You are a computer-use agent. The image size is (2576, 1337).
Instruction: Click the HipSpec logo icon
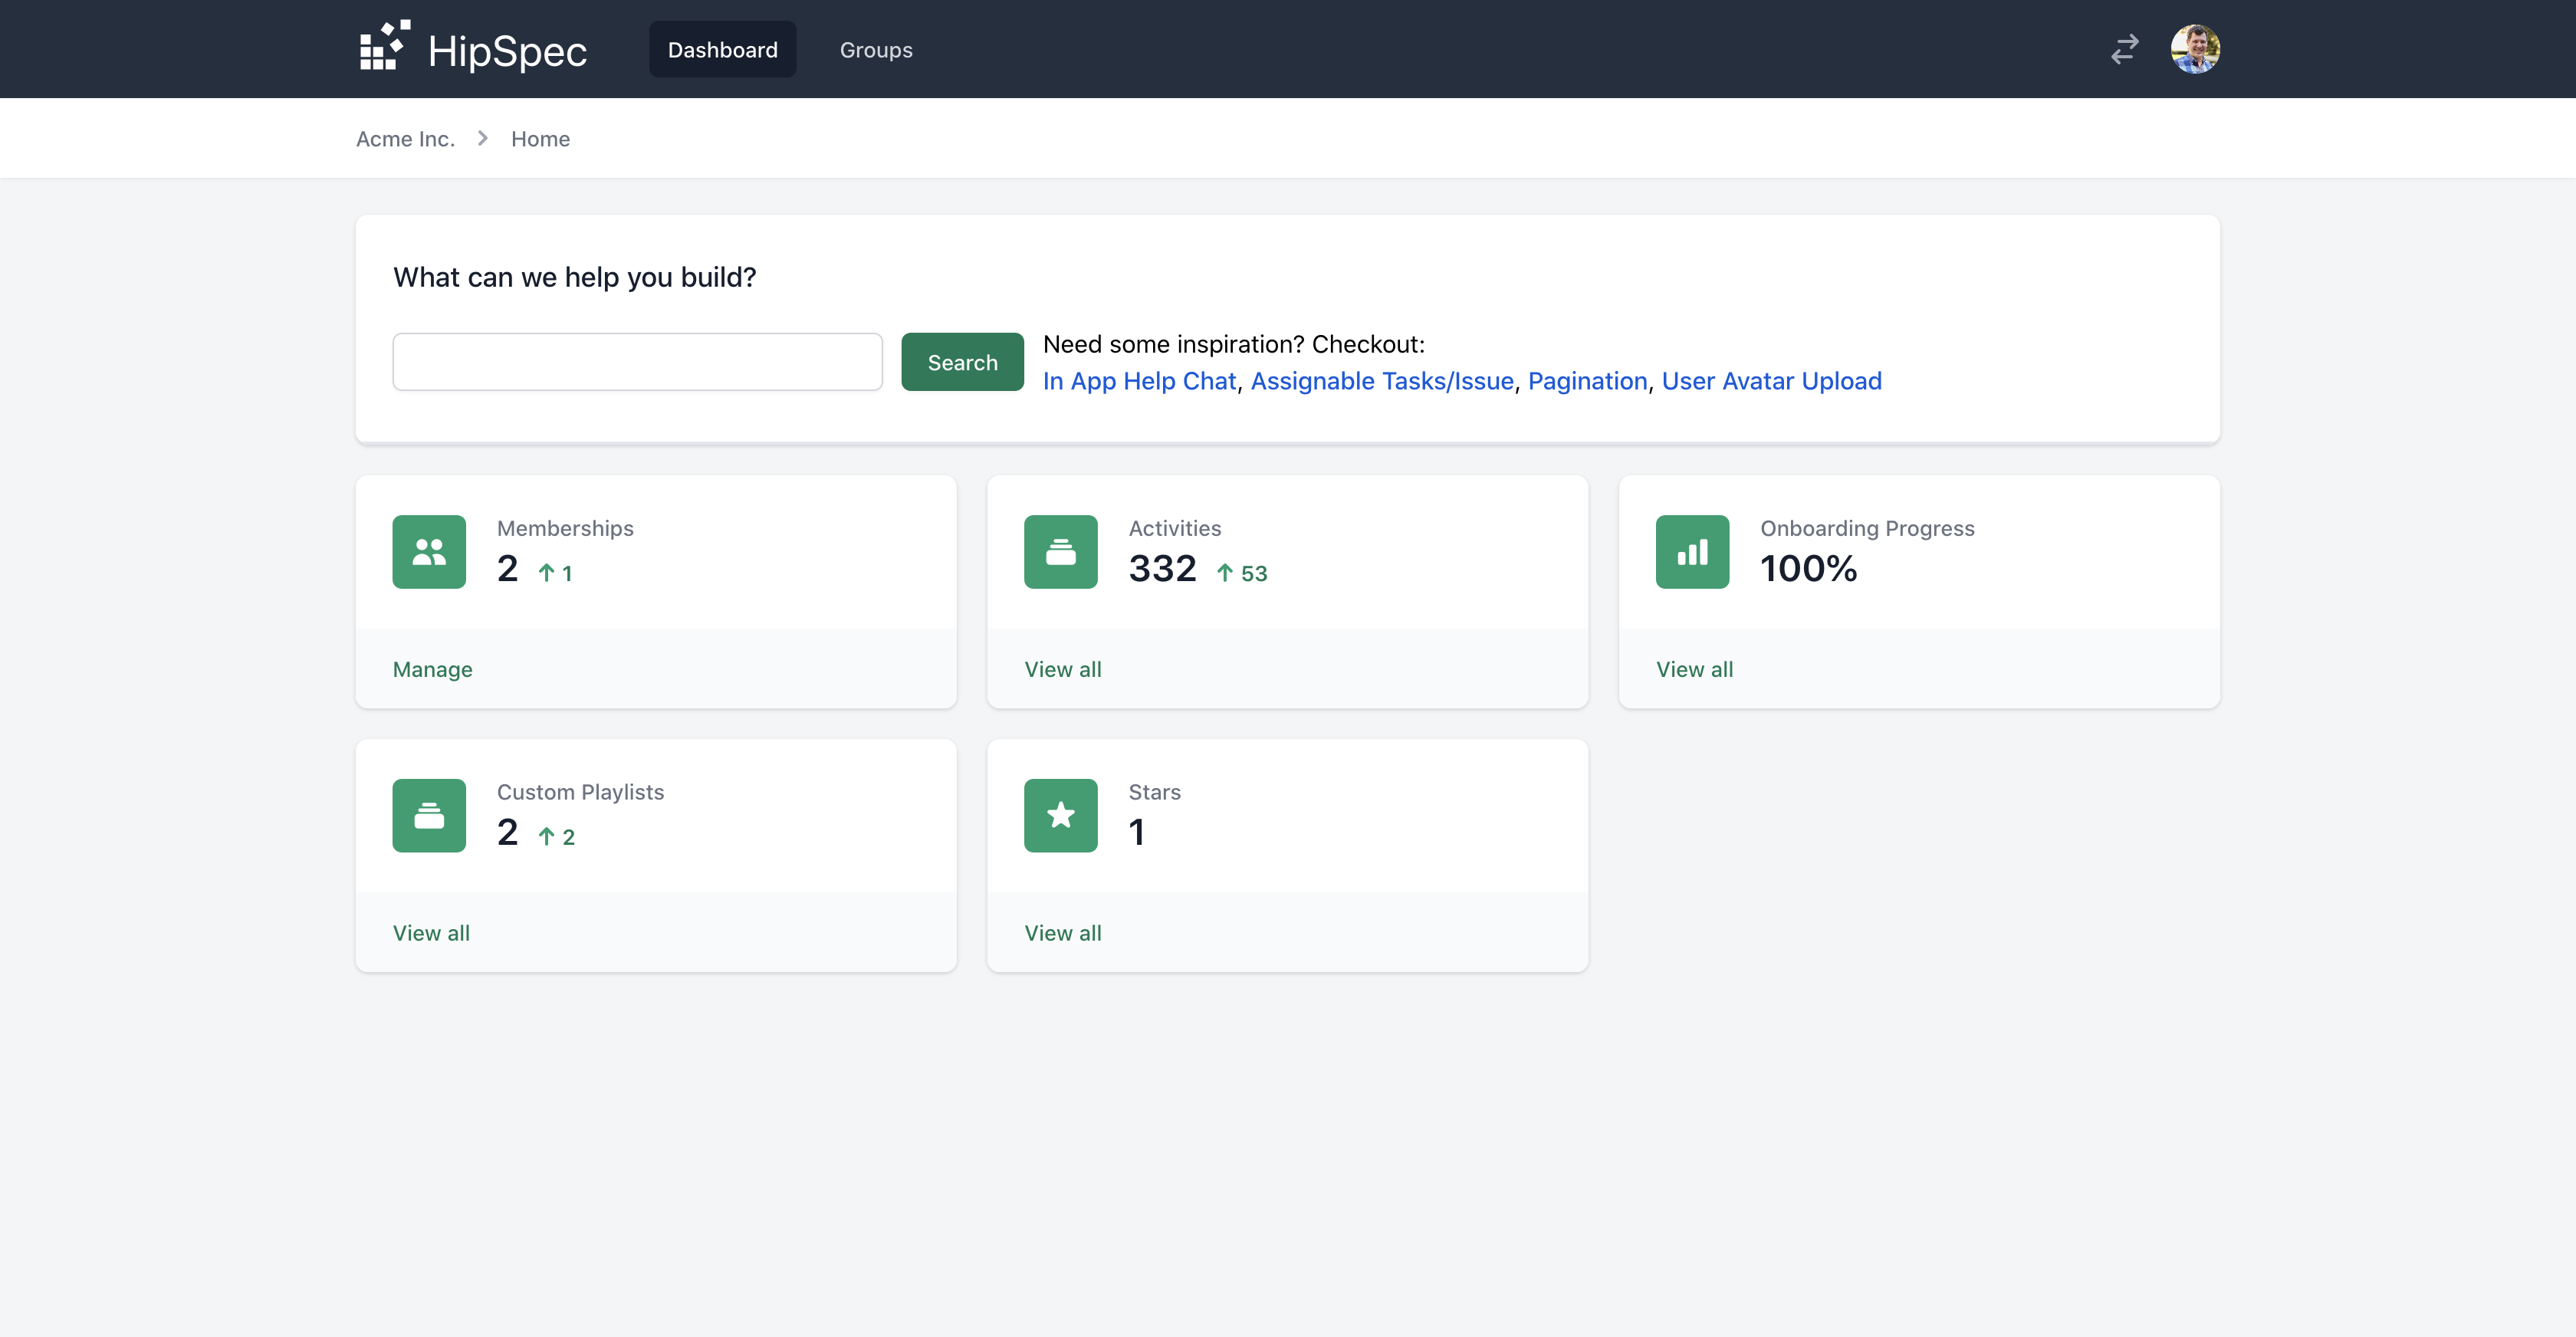point(385,46)
